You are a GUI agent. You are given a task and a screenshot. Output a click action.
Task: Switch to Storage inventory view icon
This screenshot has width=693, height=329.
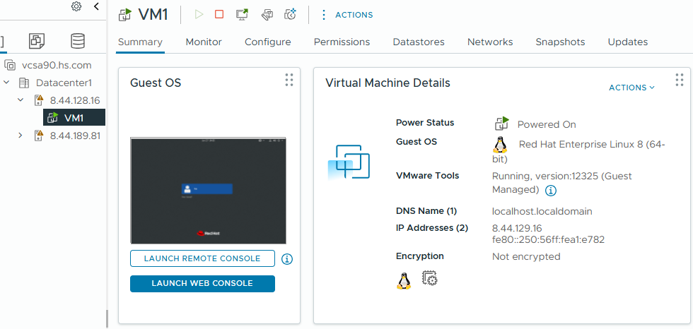(x=77, y=41)
